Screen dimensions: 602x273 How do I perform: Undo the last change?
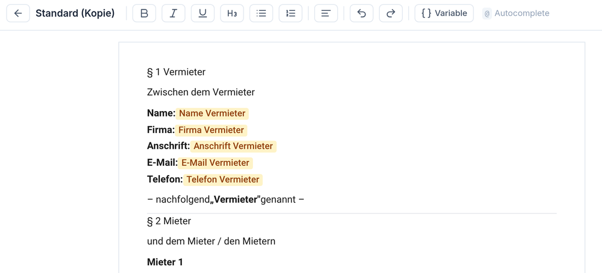tap(362, 14)
